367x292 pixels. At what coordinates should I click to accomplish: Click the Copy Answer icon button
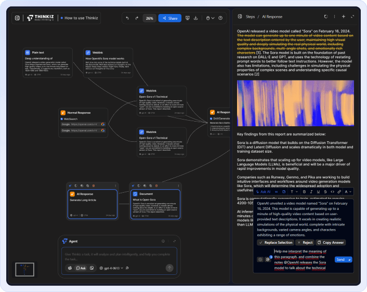pos(331,243)
